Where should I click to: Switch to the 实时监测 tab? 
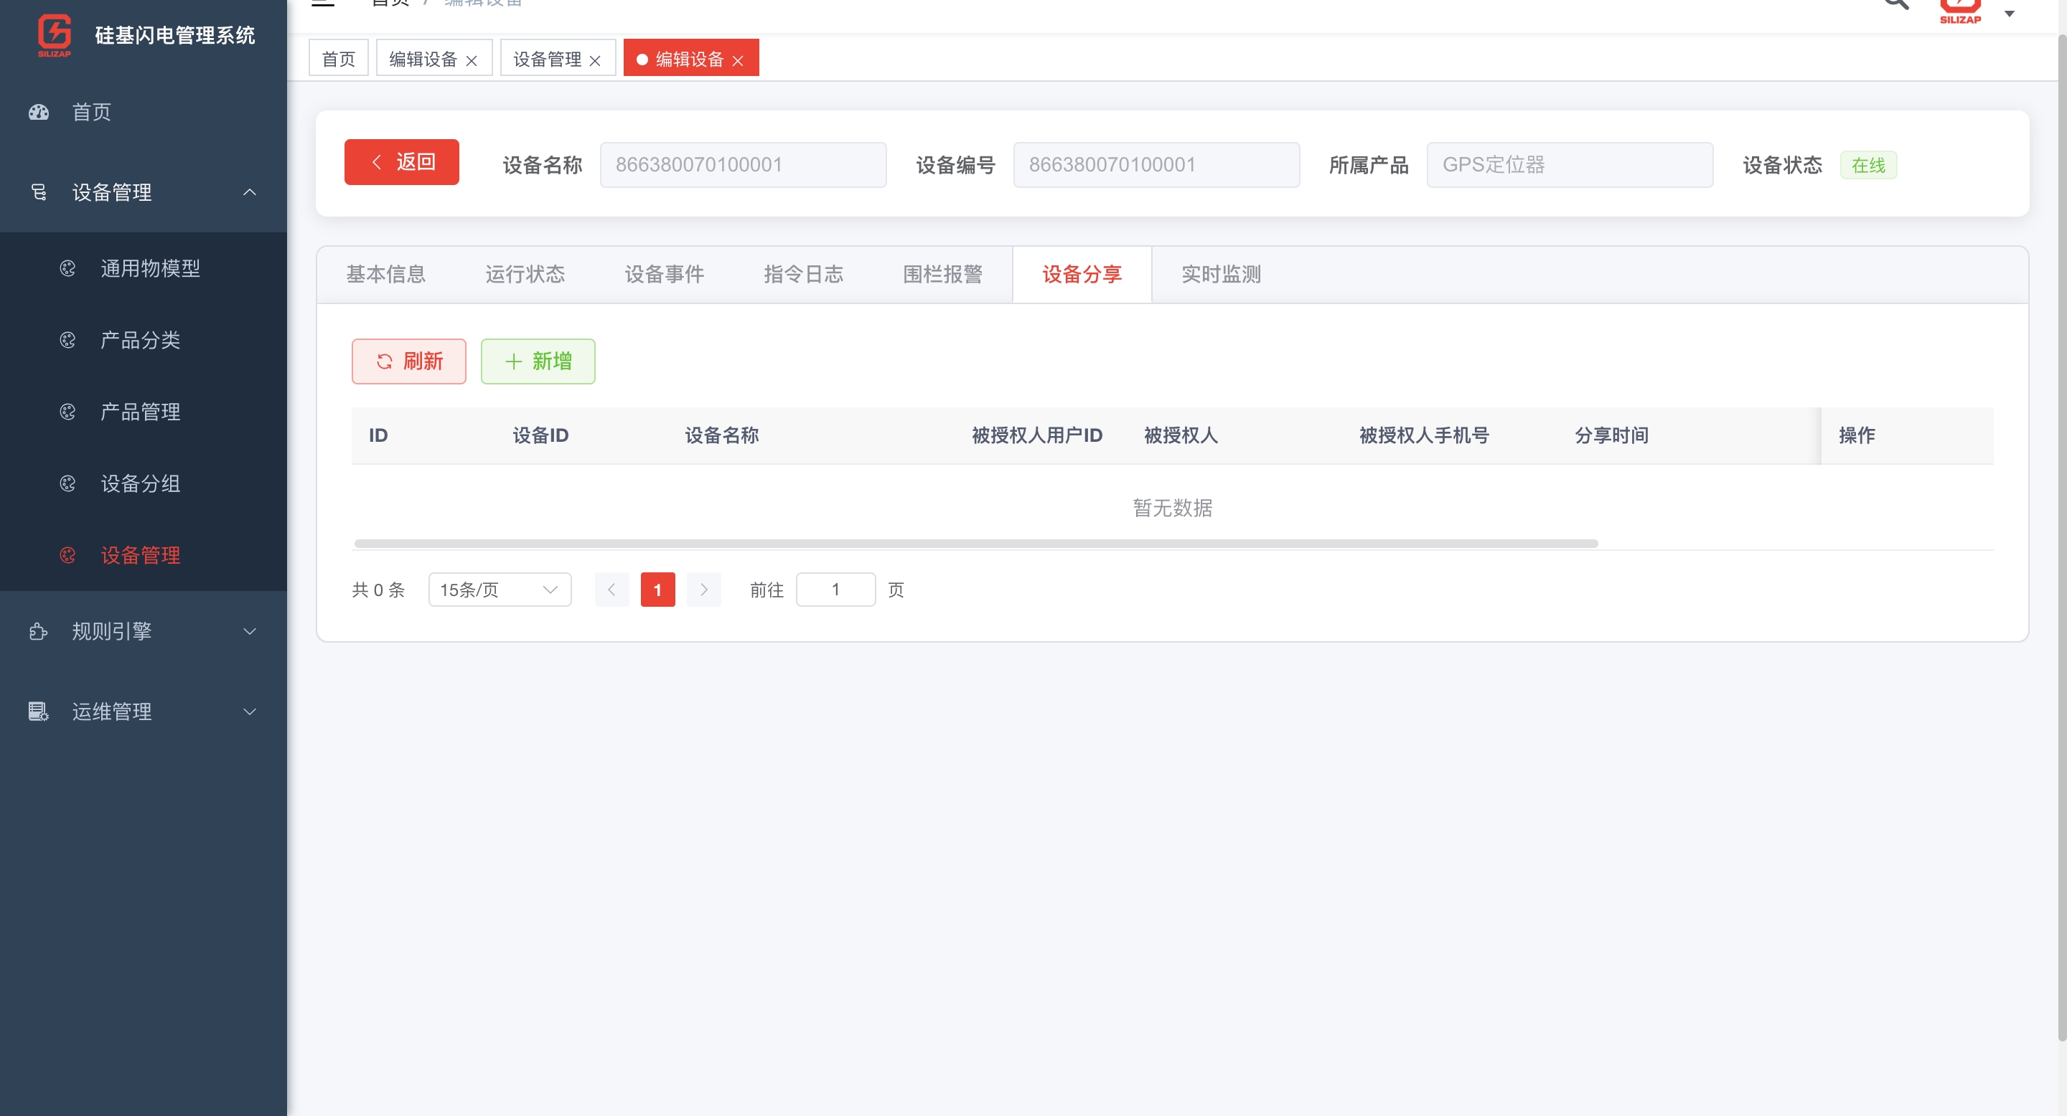coord(1222,274)
